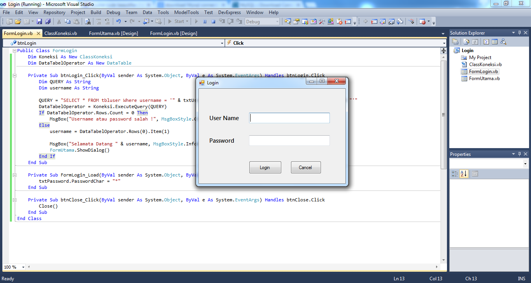The width and height of the screenshot is (531, 283).
Task: Toggle alphabetical sorting in the Properties panel
Action: tap(464, 173)
